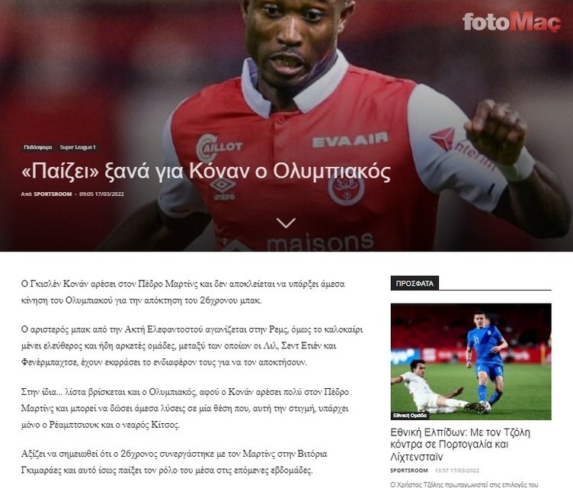Click the SPORTSROOM author under sidebar article
Image resolution: width=573 pixels, height=488 pixels.
[x=409, y=470]
